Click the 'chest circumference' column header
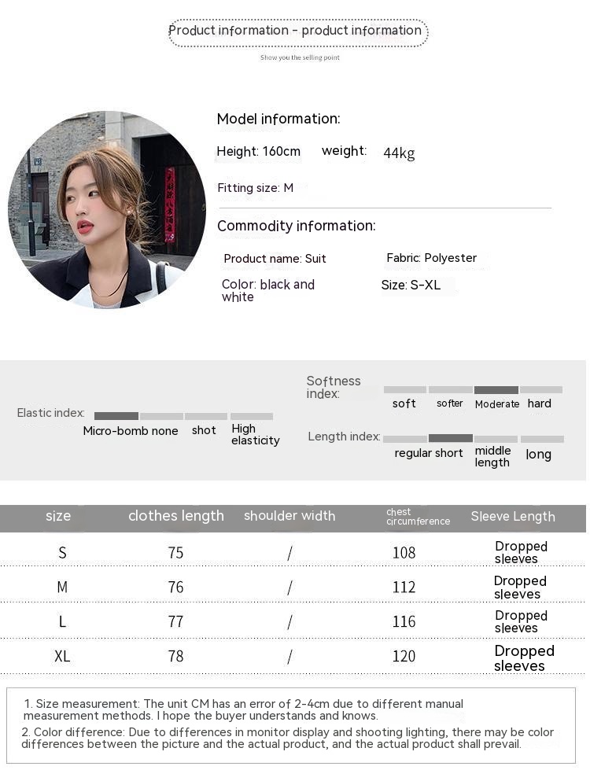This screenshot has height=781, width=590. pyautogui.click(x=418, y=517)
